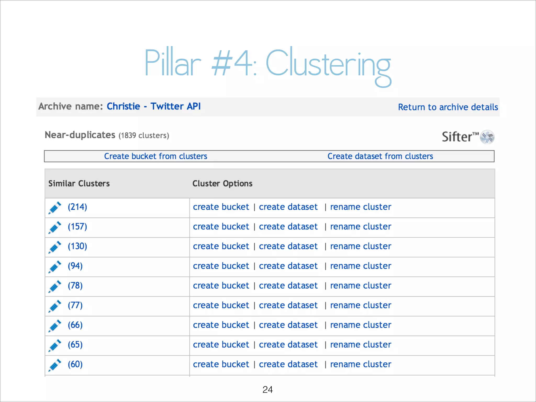Image resolution: width=536 pixels, height=402 pixels.
Task: Click the pencil icon beside cluster (78)
Action: (x=55, y=286)
